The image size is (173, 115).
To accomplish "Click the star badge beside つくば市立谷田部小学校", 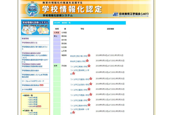I will point(91,84).
